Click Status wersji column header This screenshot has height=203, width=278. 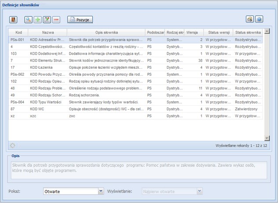(x=218, y=33)
